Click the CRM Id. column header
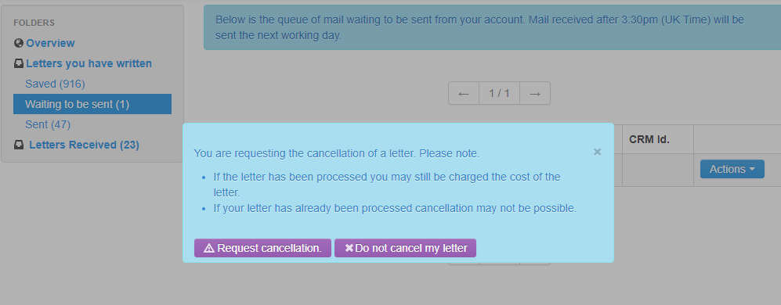The width and height of the screenshot is (781, 305). (649, 139)
